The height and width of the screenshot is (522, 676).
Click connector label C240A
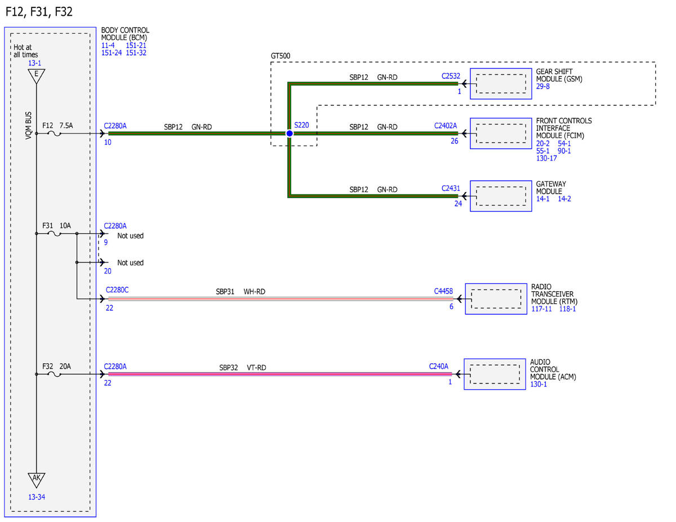coord(439,367)
